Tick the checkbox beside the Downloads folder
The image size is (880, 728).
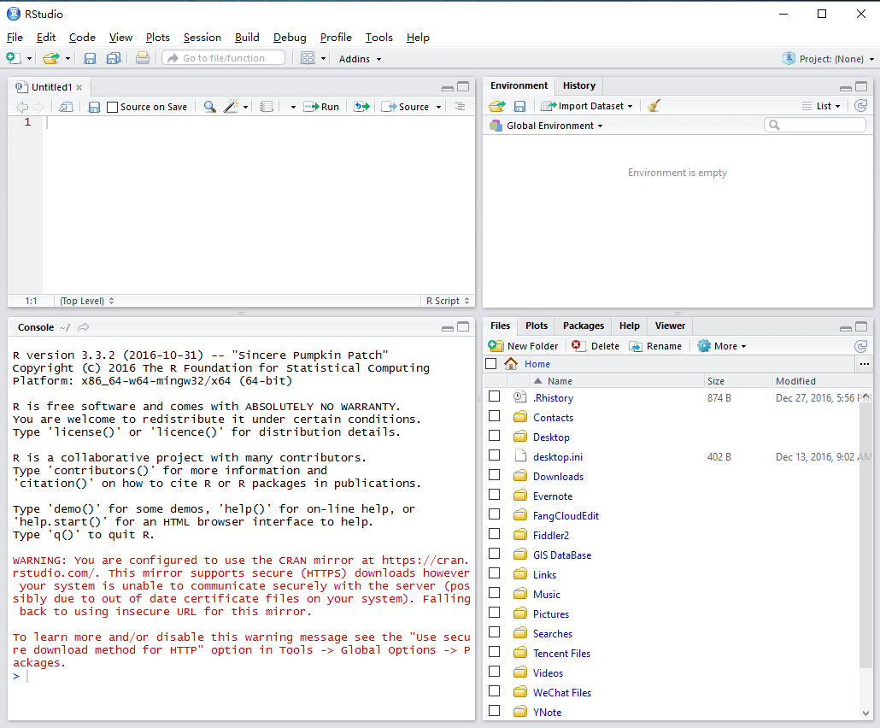pyautogui.click(x=494, y=476)
